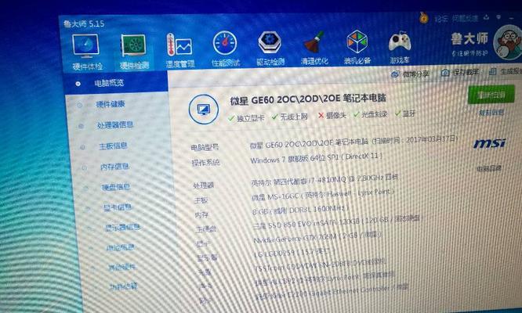Open 硬盘信息 sidebar item
Screen dimensions: 522x313
(x=116, y=187)
